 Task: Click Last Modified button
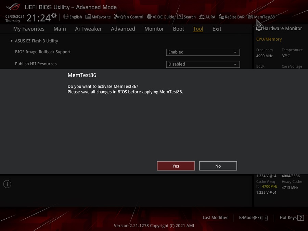coord(216,218)
